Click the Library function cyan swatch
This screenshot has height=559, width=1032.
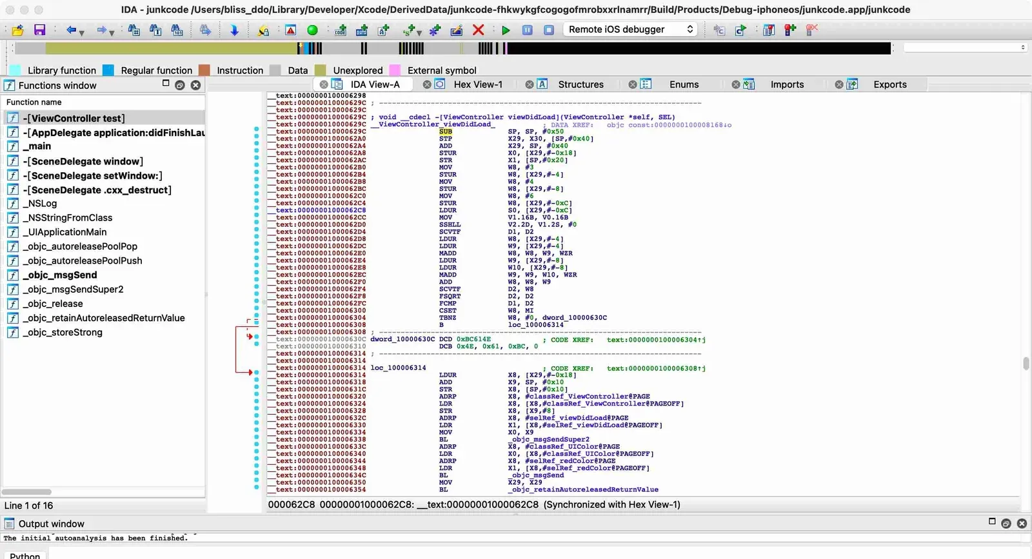tap(15, 70)
